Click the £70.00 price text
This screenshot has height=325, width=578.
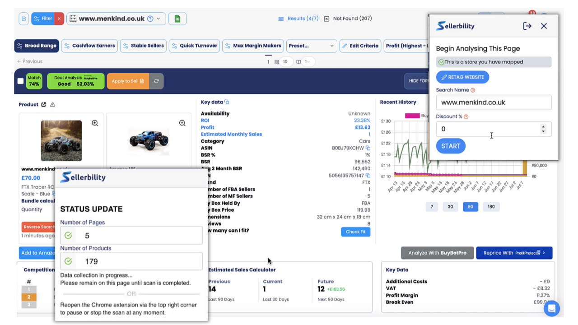click(31, 178)
